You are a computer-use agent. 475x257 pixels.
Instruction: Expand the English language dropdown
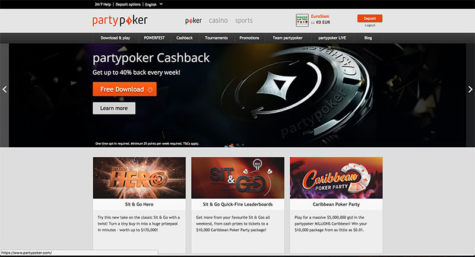click(154, 4)
